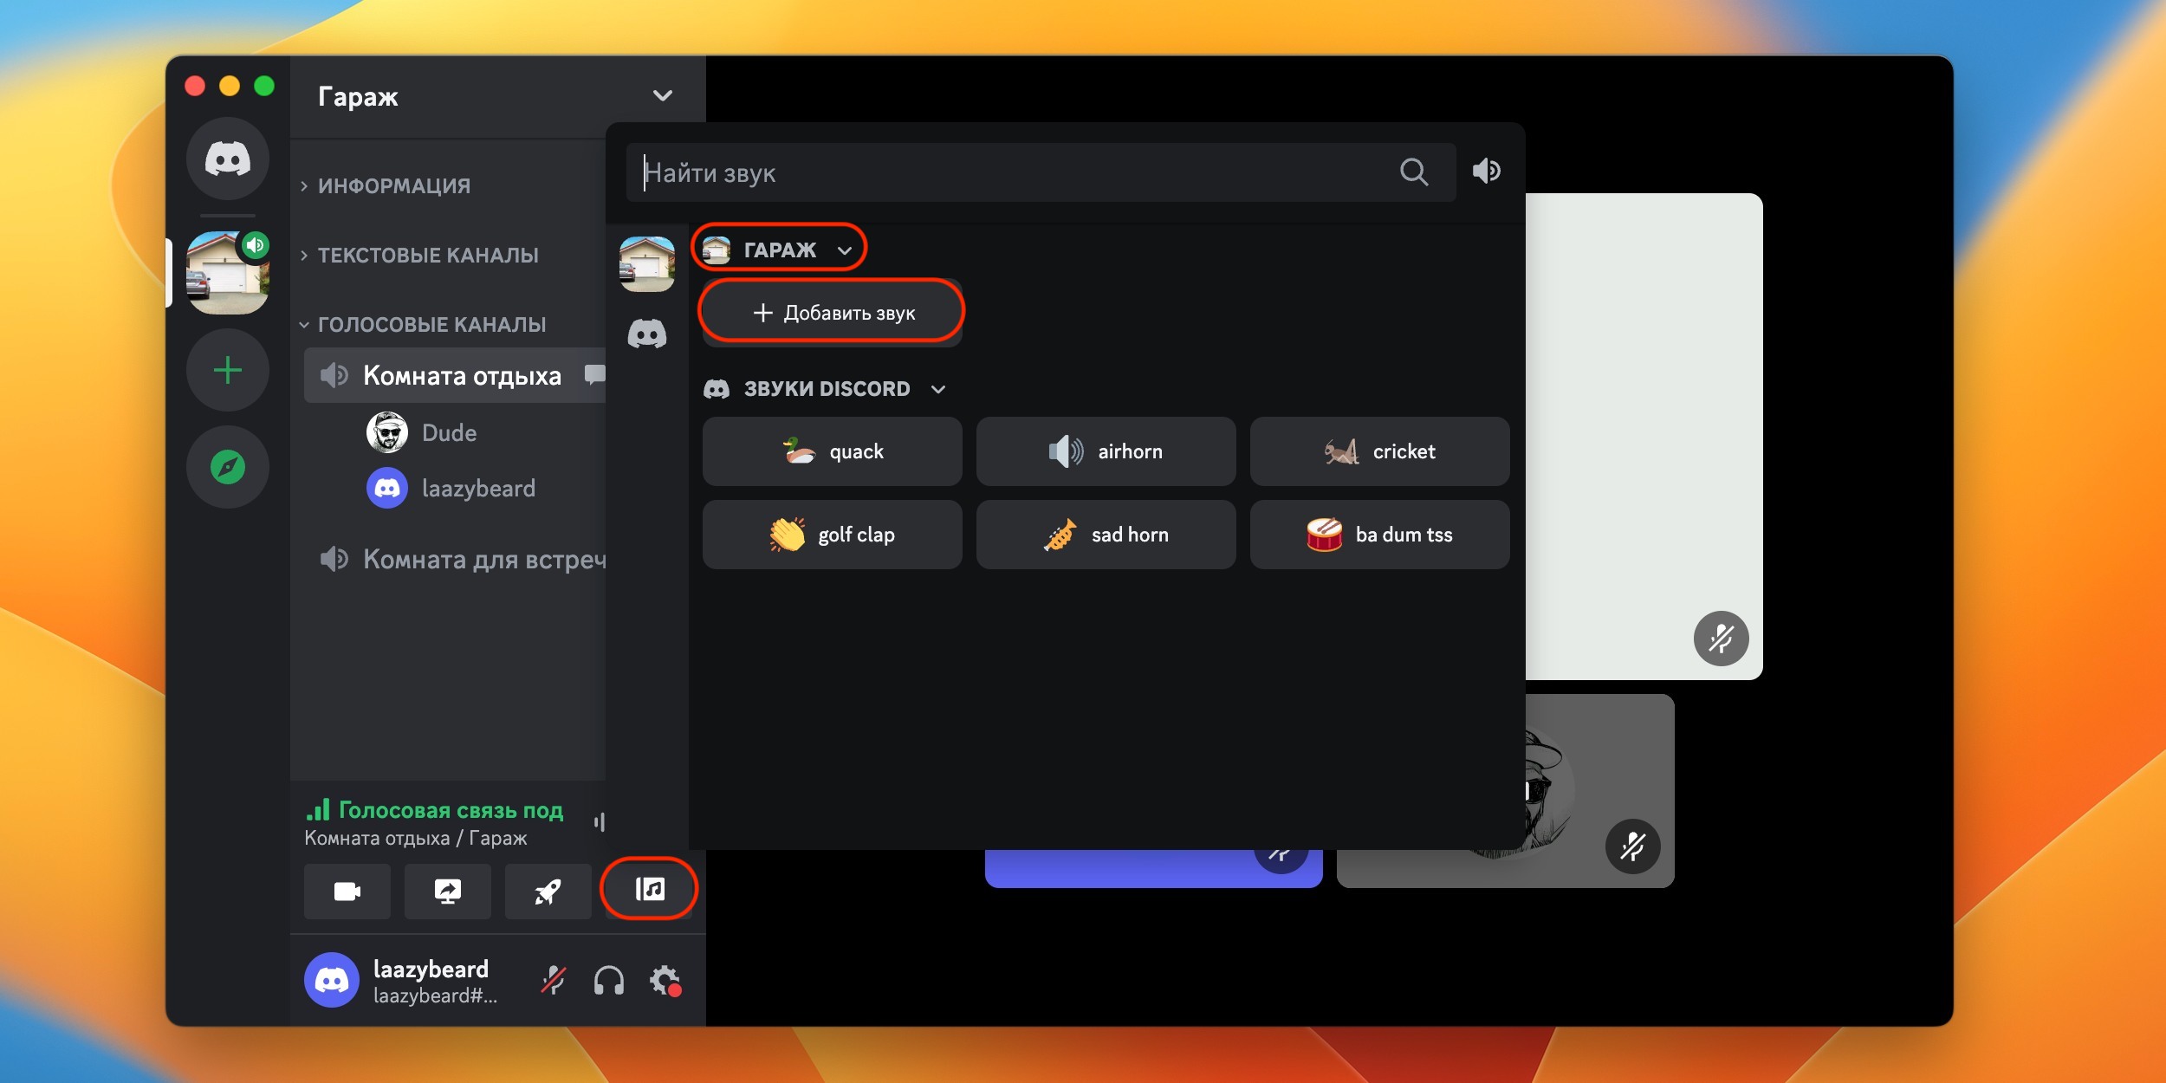Toggle headphones deafen

point(609,981)
